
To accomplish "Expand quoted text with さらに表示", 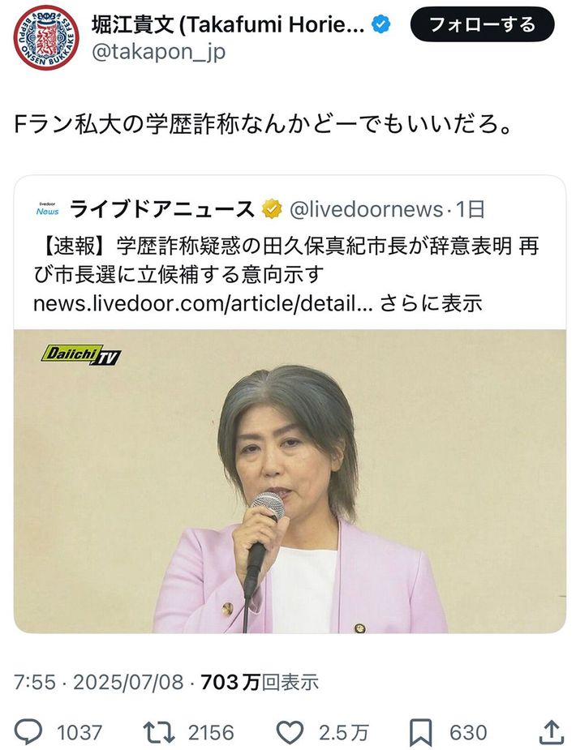I will click(x=431, y=303).
